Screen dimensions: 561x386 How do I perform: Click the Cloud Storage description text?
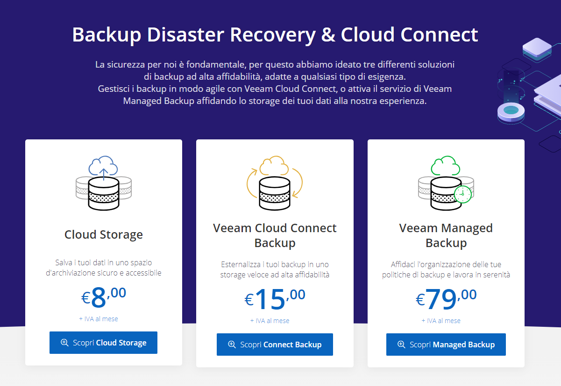(x=104, y=268)
